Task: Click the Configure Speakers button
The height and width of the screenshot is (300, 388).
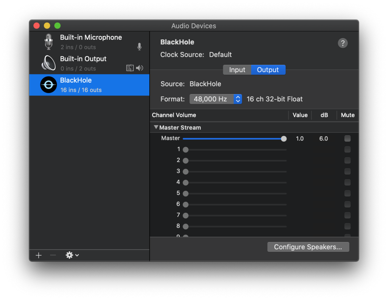Action: coord(308,247)
